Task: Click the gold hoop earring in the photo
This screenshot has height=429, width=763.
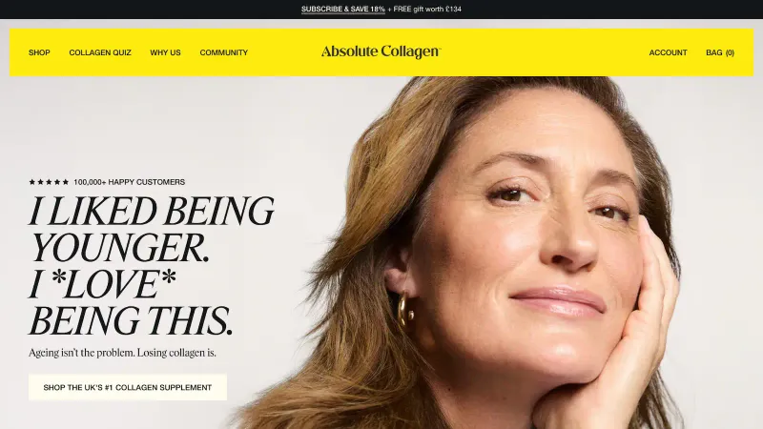Action: [x=404, y=310]
